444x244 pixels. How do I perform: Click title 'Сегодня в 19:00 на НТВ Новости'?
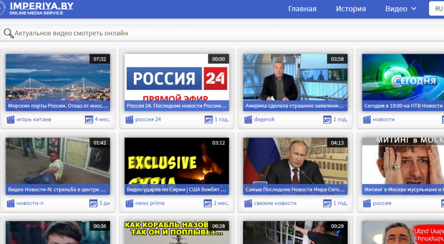[403, 106]
